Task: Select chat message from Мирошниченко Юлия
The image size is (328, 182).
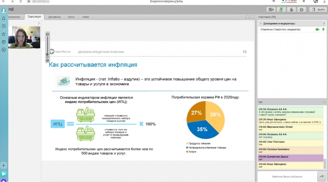Action: pos(291,128)
